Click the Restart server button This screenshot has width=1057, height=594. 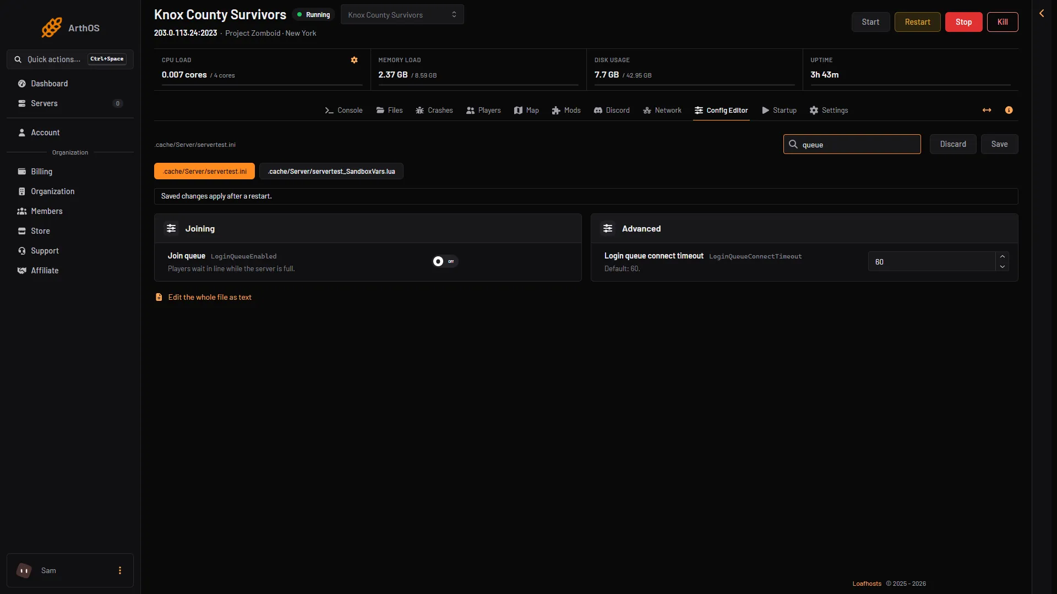coord(918,22)
